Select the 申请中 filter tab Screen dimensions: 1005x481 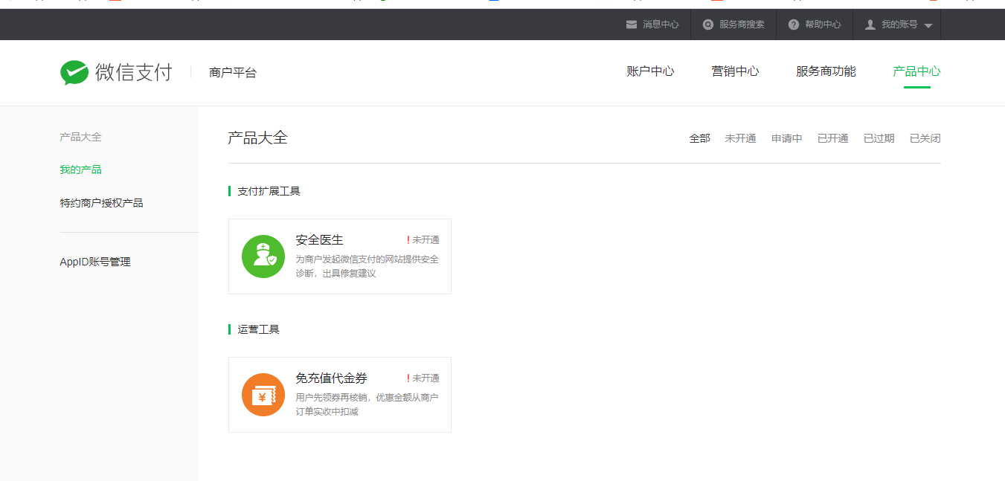click(x=787, y=138)
